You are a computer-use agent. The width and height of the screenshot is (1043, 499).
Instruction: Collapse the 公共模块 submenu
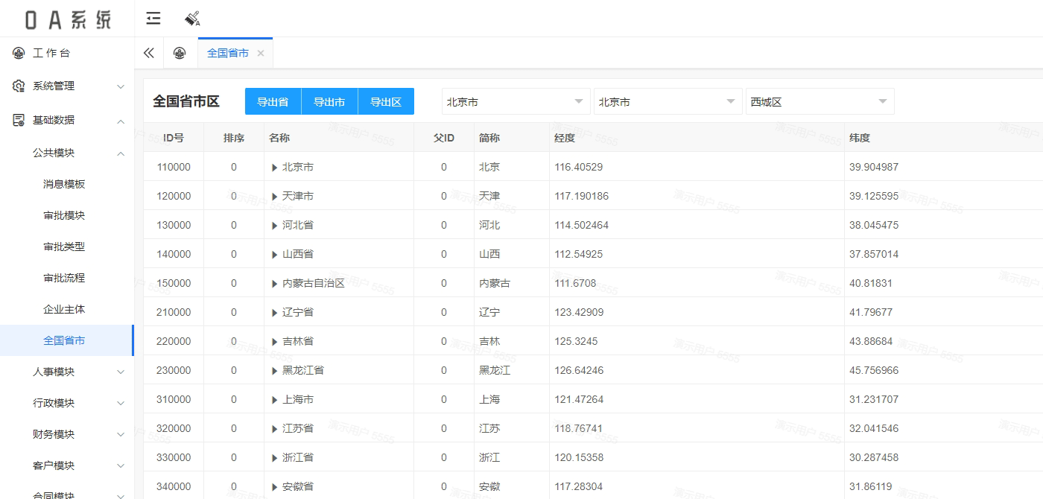(x=67, y=153)
